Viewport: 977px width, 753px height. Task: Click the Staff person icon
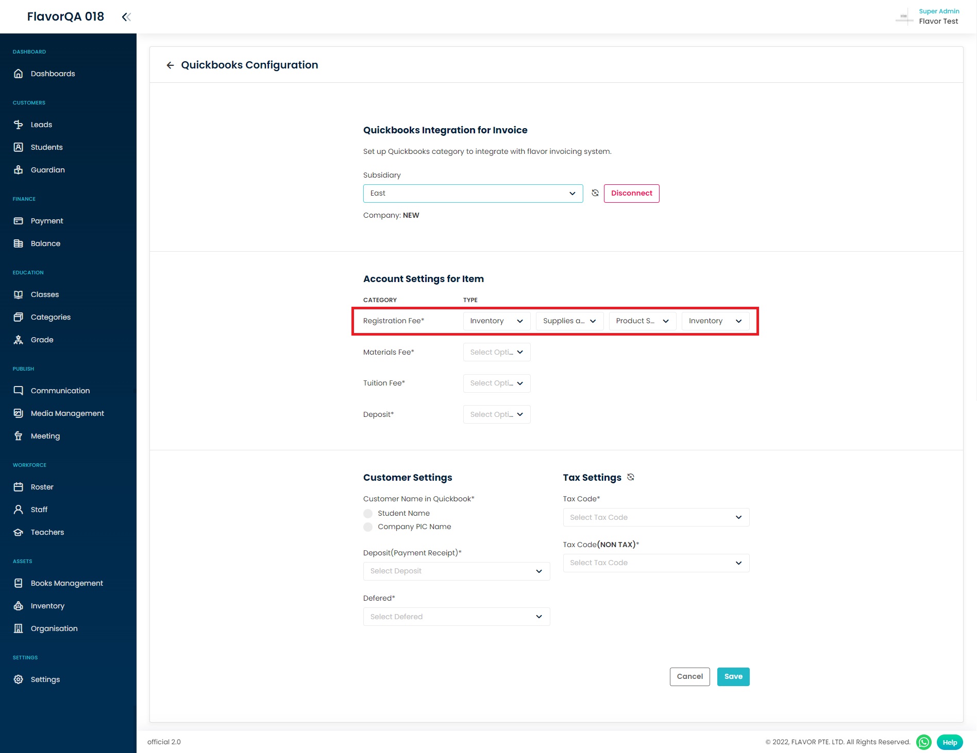click(x=19, y=510)
